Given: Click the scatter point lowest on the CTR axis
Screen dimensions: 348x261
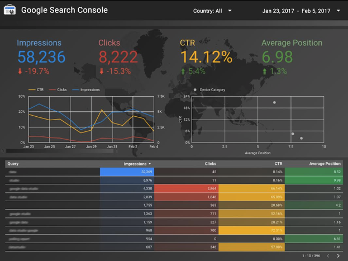Looking at the screenshot, I should (302, 138).
